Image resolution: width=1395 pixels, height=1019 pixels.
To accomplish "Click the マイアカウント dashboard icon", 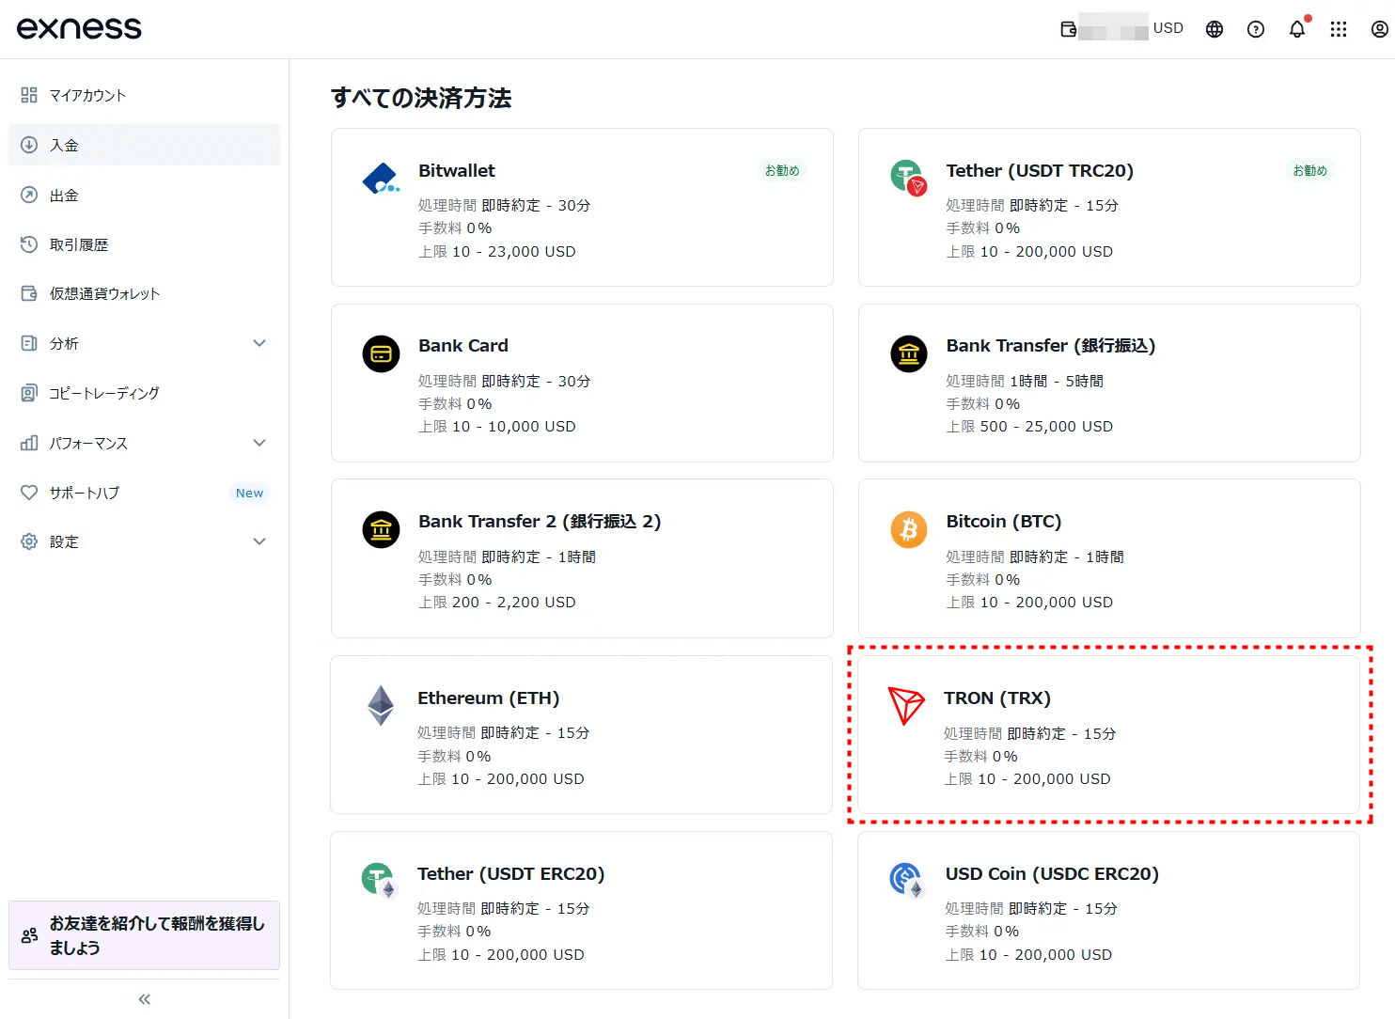I will [29, 95].
